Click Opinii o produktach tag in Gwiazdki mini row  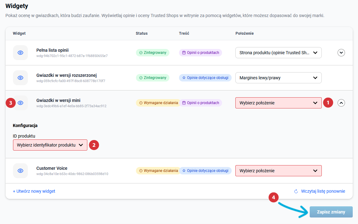coord(200,103)
